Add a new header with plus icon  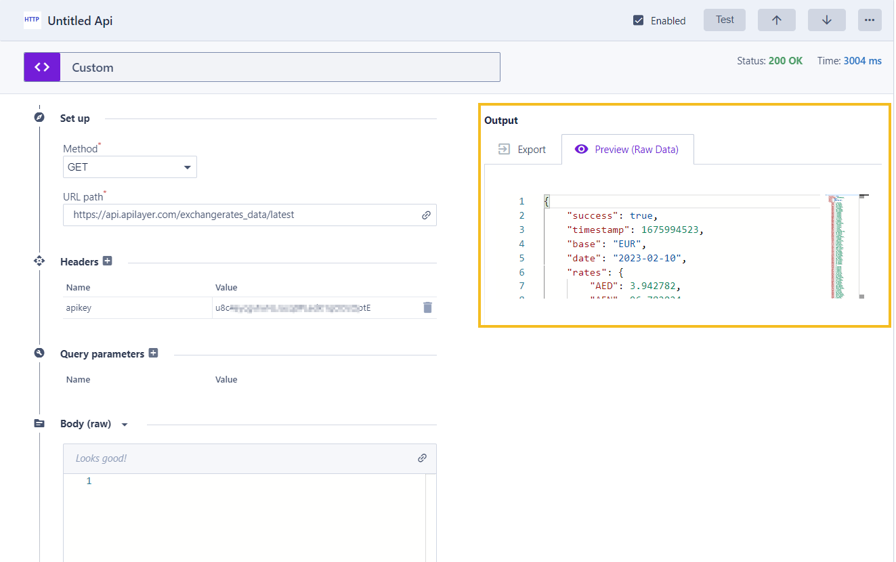point(107,261)
